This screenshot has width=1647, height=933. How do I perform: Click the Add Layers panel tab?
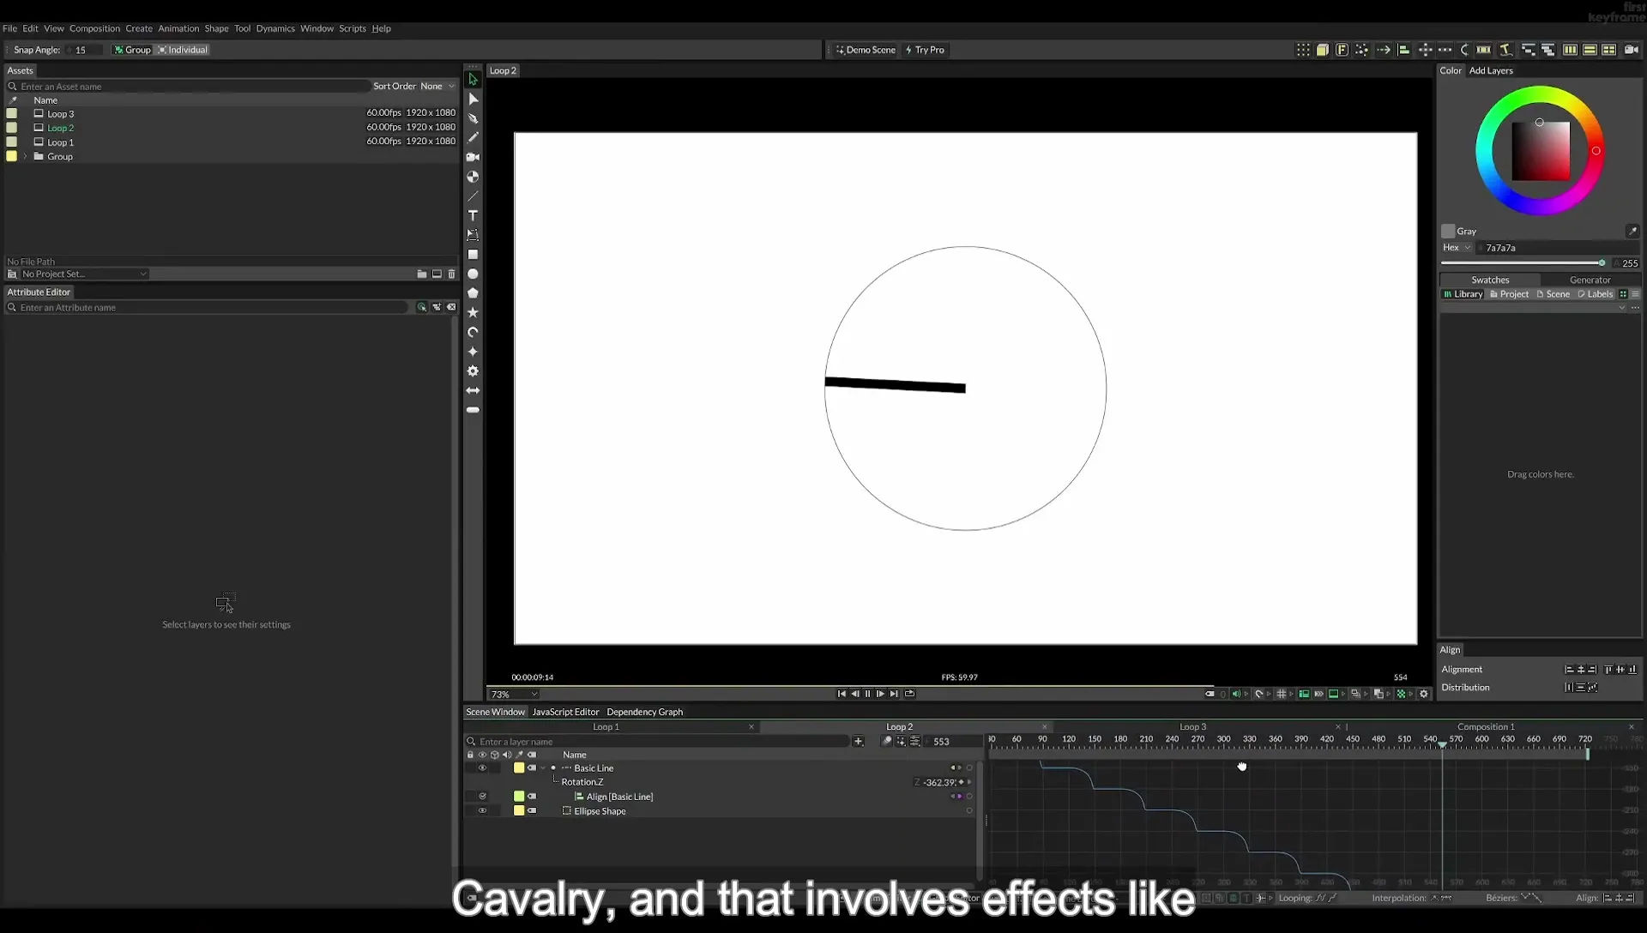1491,71
